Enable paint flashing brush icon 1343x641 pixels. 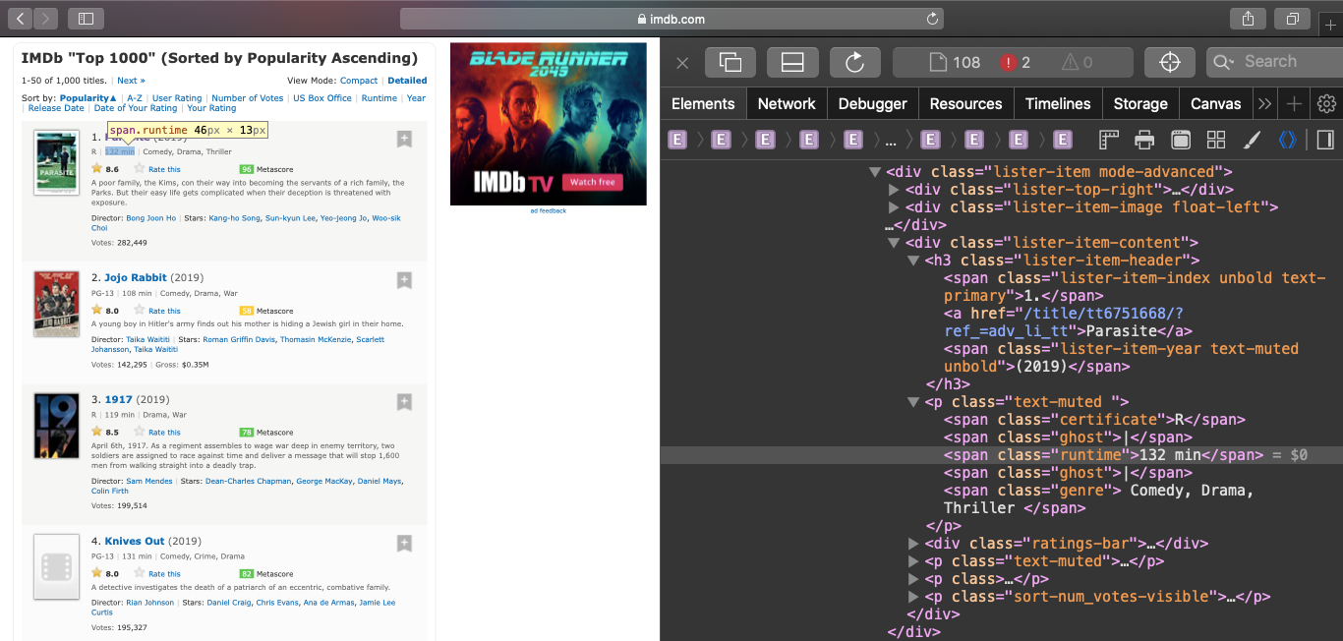[1251, 140]
